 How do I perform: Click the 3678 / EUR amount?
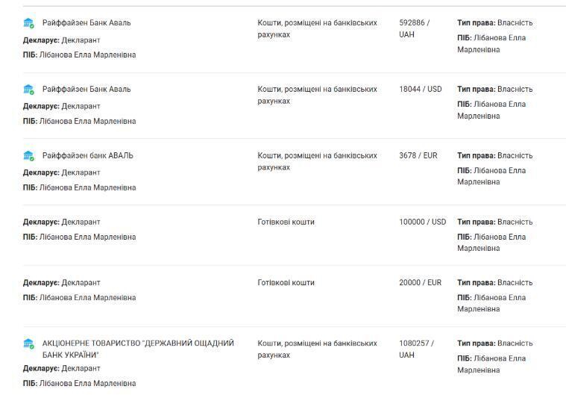pyautogui.click(x=418, y=156)
